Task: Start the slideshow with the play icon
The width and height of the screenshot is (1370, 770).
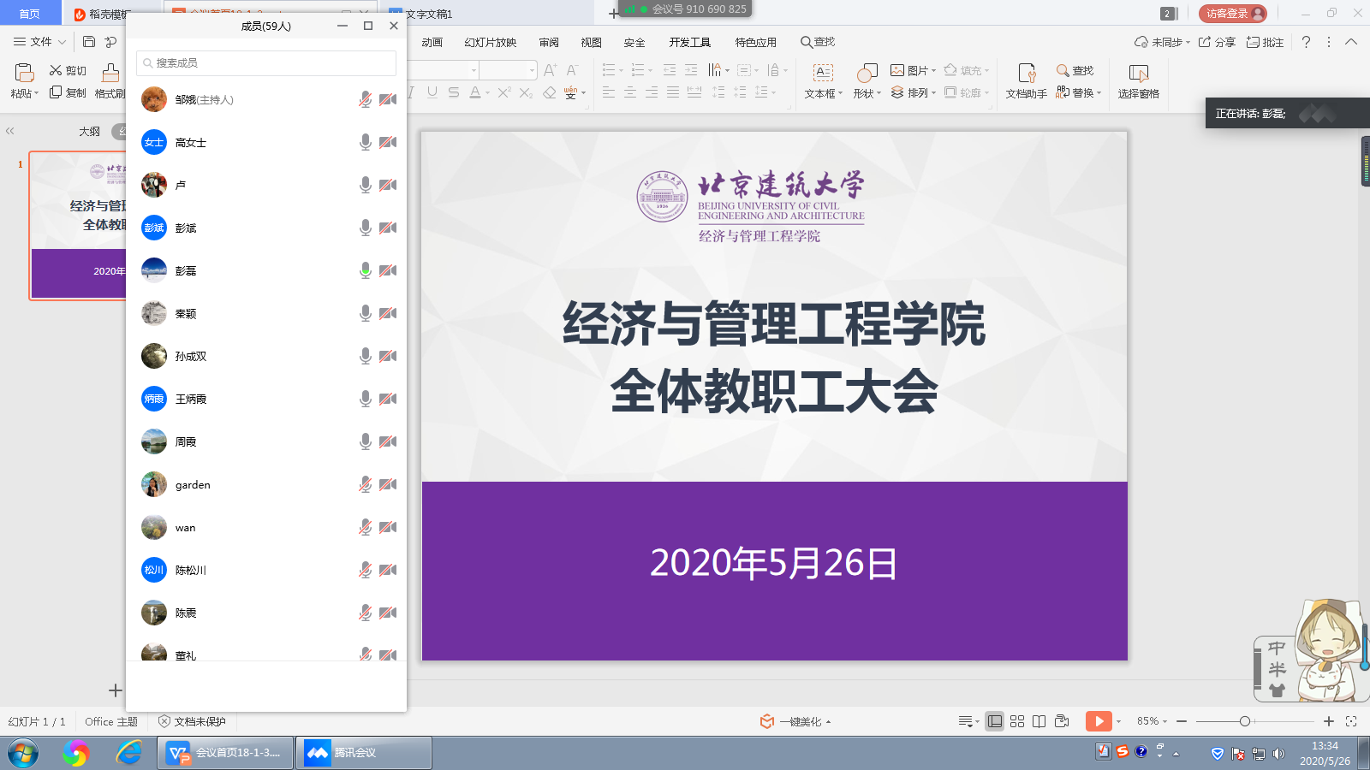Action: [x=1099, y=721]
